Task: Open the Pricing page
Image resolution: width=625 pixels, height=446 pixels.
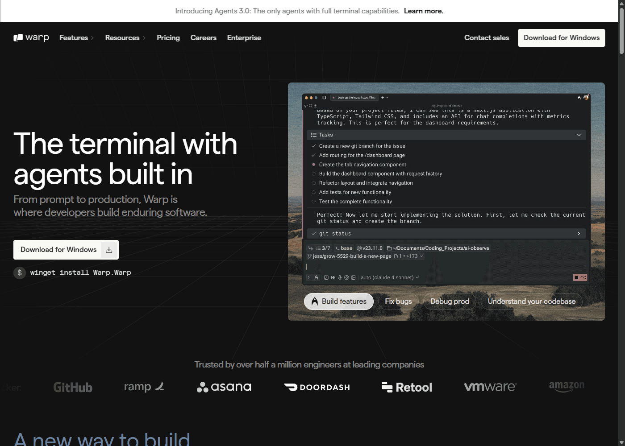Action: tap(168, 38)
